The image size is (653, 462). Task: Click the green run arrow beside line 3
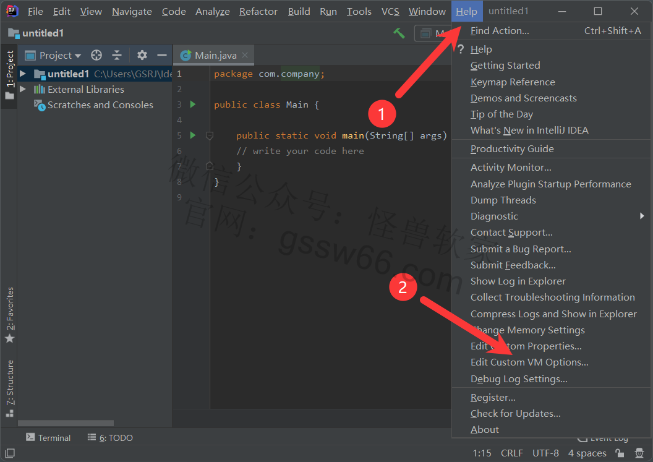pyautogui.click(x=193, y=105)
